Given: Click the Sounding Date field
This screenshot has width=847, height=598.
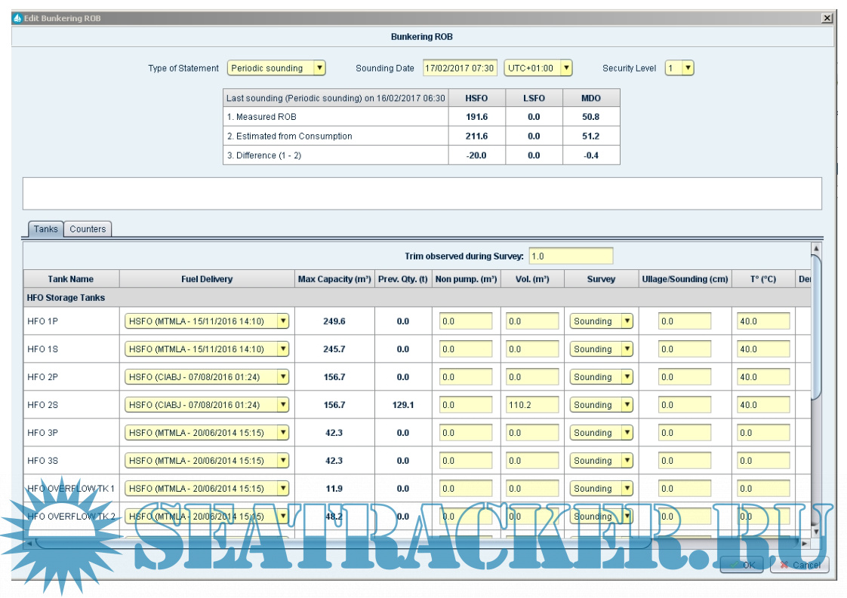Looking at the screenshot, I should [x=459, y=68].
